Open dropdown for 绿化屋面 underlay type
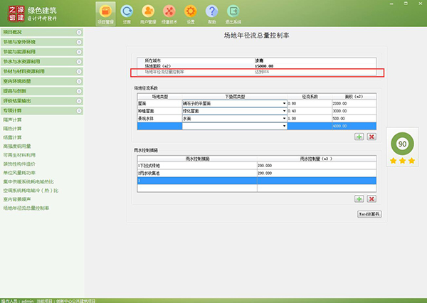Screen dimensions: 427x303 (x=284, y=111)
